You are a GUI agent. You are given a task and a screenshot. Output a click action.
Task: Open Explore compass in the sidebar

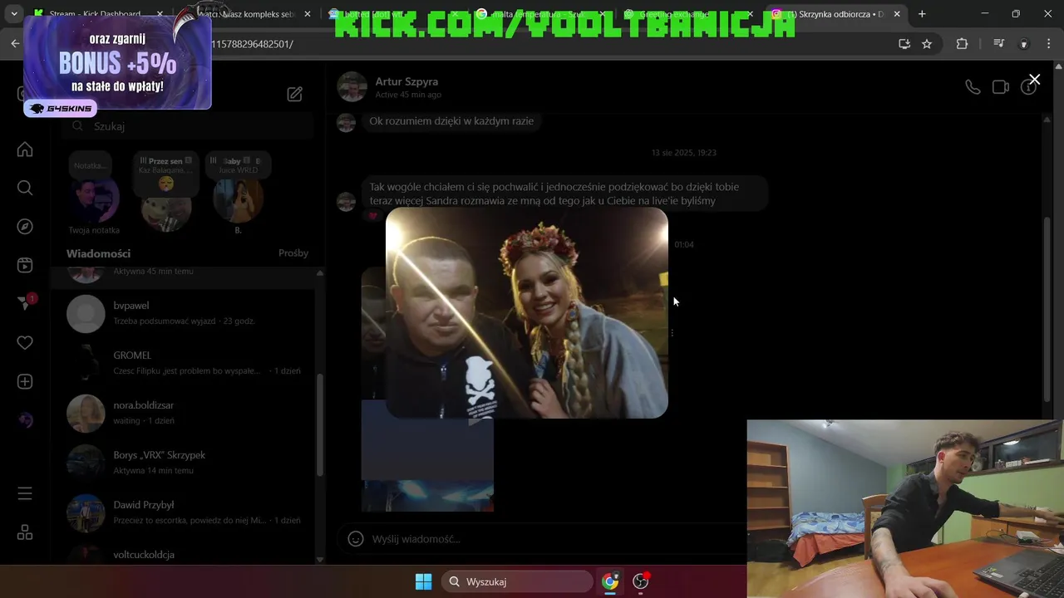25,227
